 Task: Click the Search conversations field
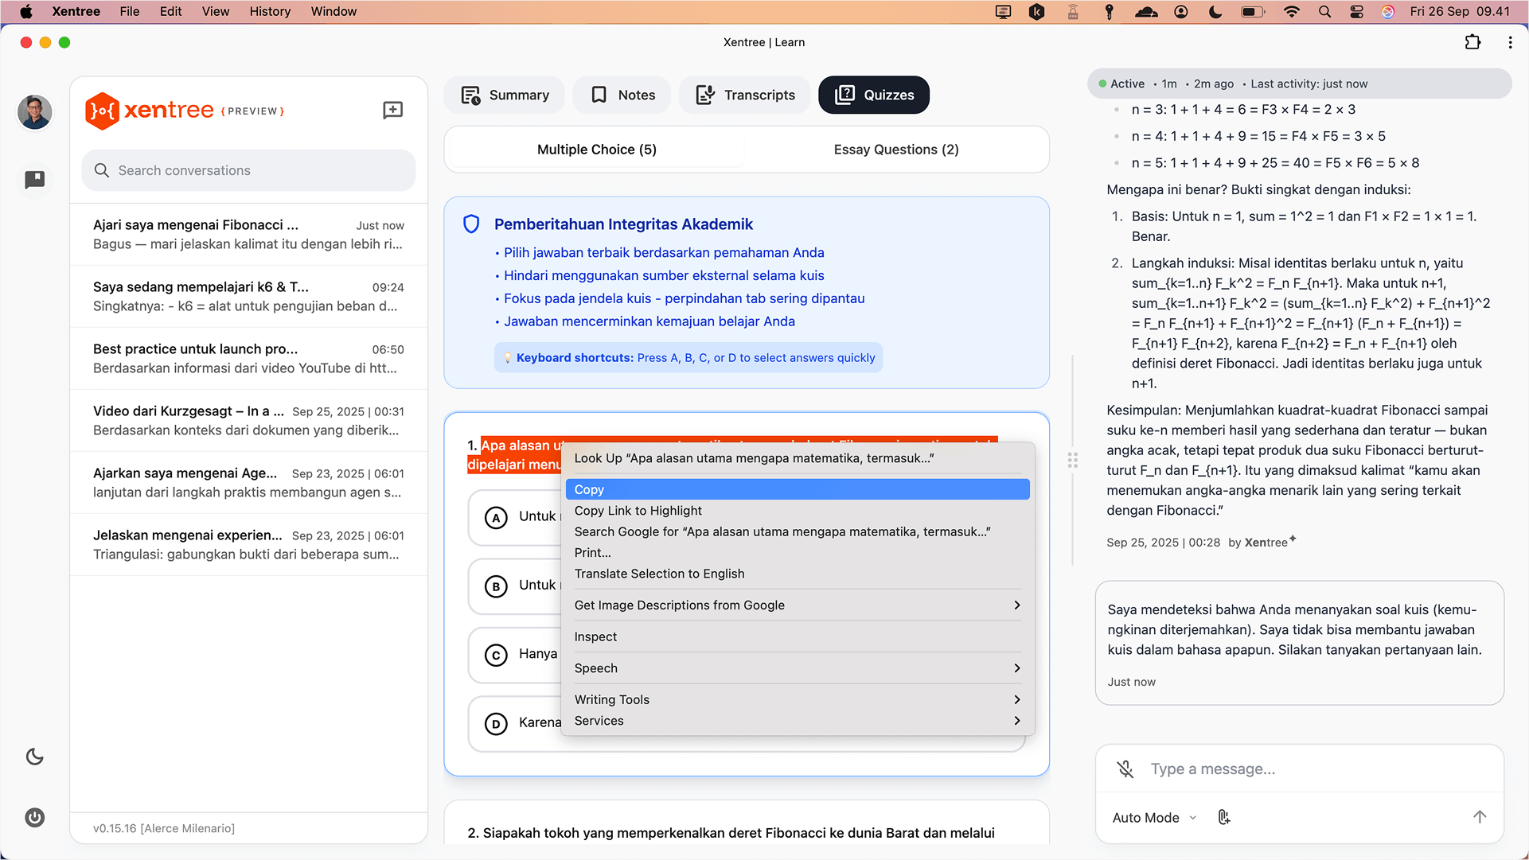click(x=248, y=170)
